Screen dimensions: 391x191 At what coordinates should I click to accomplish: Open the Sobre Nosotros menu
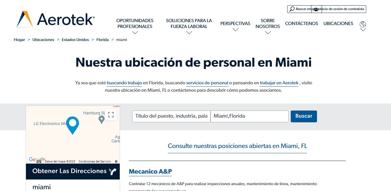tap(268, 24)
